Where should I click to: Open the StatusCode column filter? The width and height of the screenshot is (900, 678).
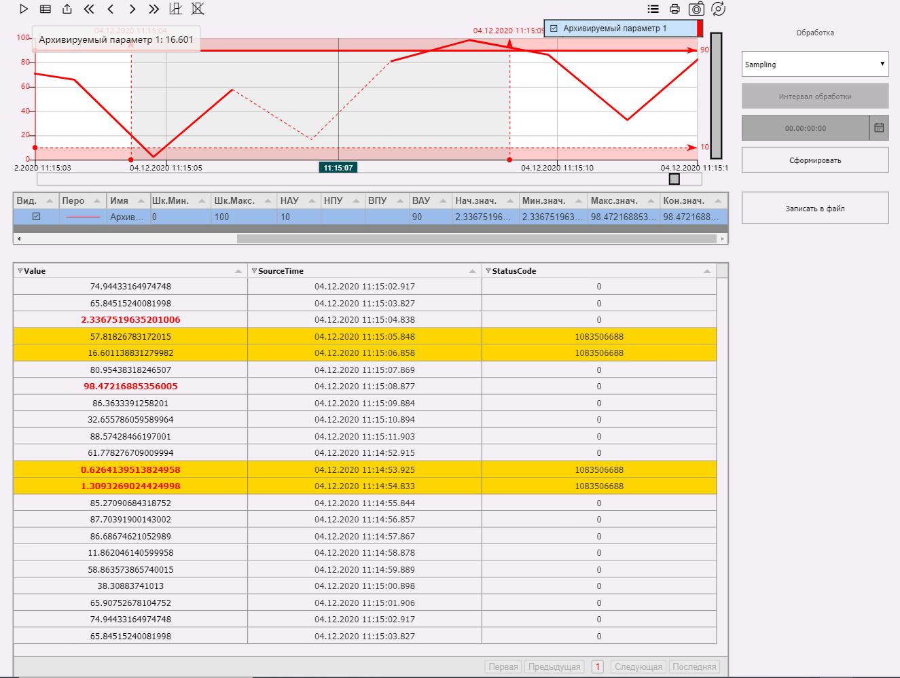tap(488, 271)
